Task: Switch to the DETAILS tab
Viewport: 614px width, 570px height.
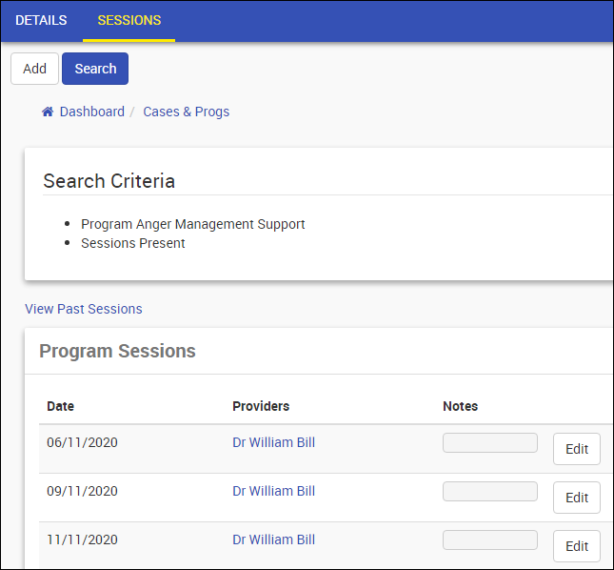Action: [x=41, y=20]
